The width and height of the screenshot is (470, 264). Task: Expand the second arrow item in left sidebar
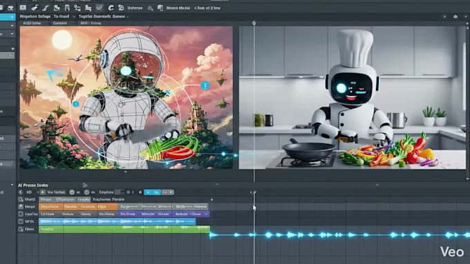point(12,34)
